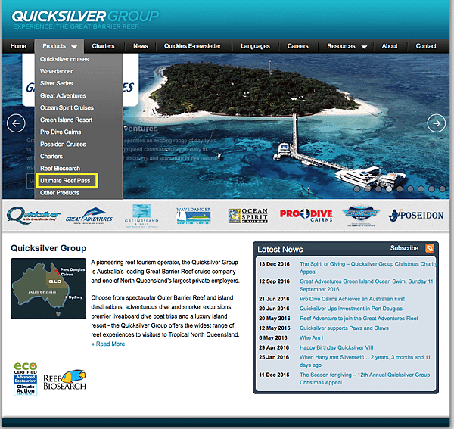
Task: Select Ocean Spirit Cruises in Products menu
Action: coord(67,107)
